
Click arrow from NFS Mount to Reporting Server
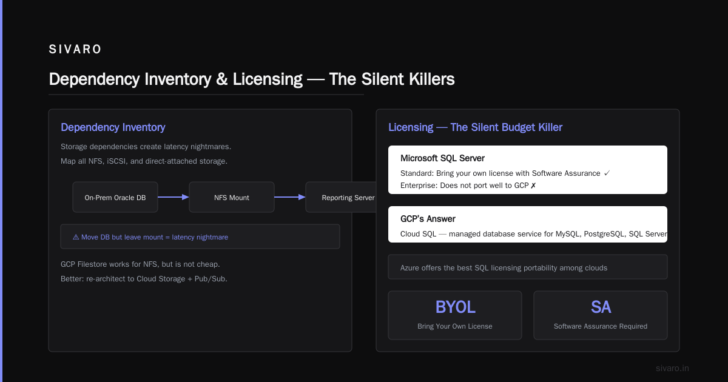290,197
